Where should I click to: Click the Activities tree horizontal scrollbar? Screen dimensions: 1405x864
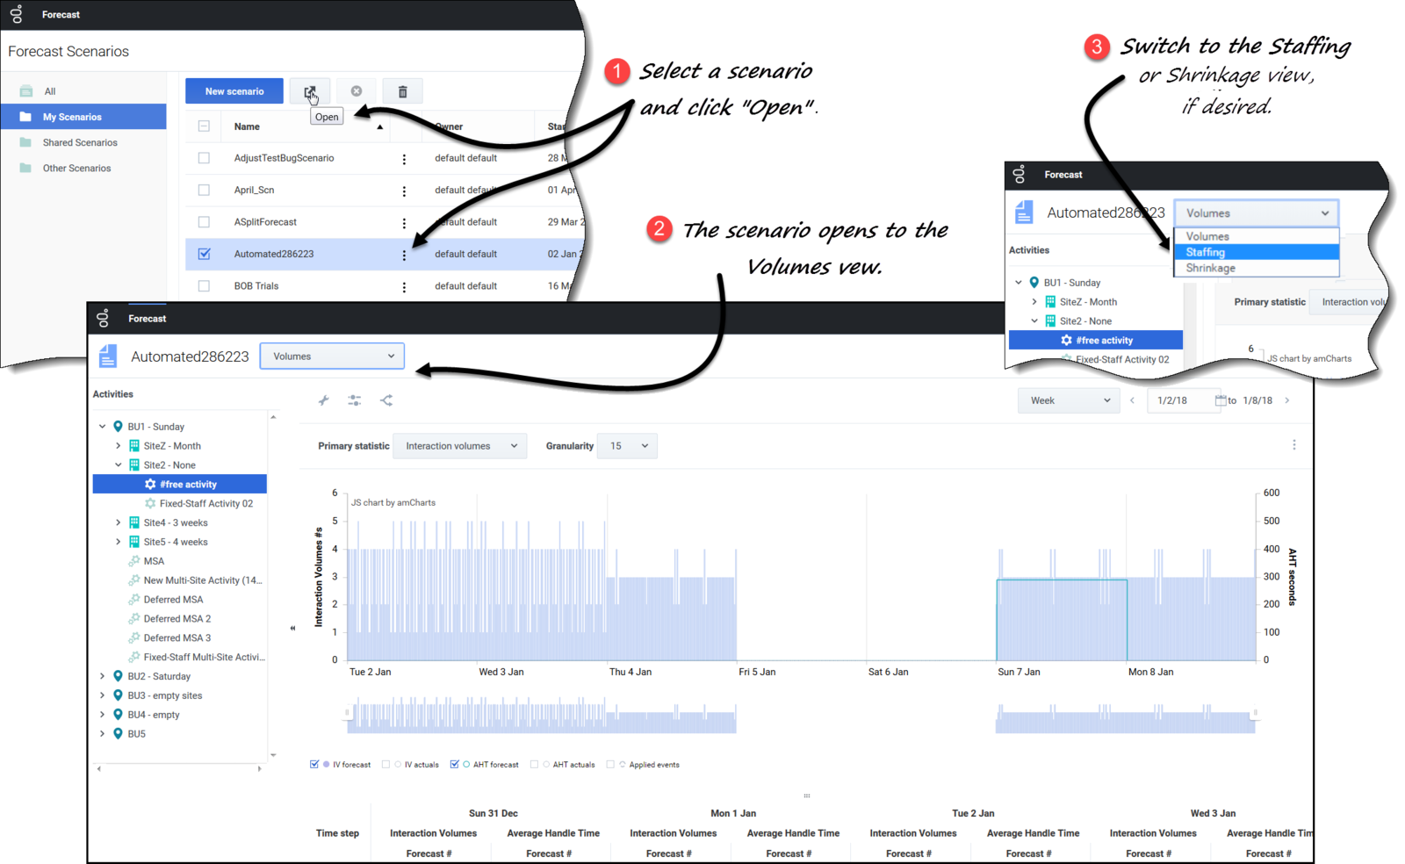pyautogui.click(x=179, y=768)
